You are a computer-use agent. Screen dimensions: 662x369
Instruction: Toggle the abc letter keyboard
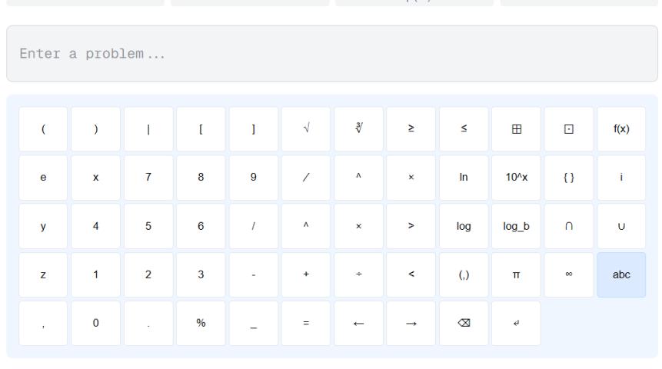(621, 274)
